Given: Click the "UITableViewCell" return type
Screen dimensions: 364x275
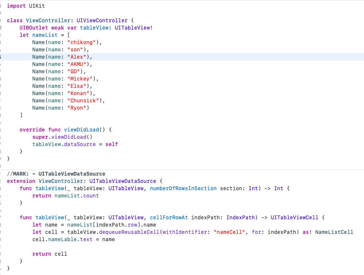Looking at the screenshot, I should (295, 218).
